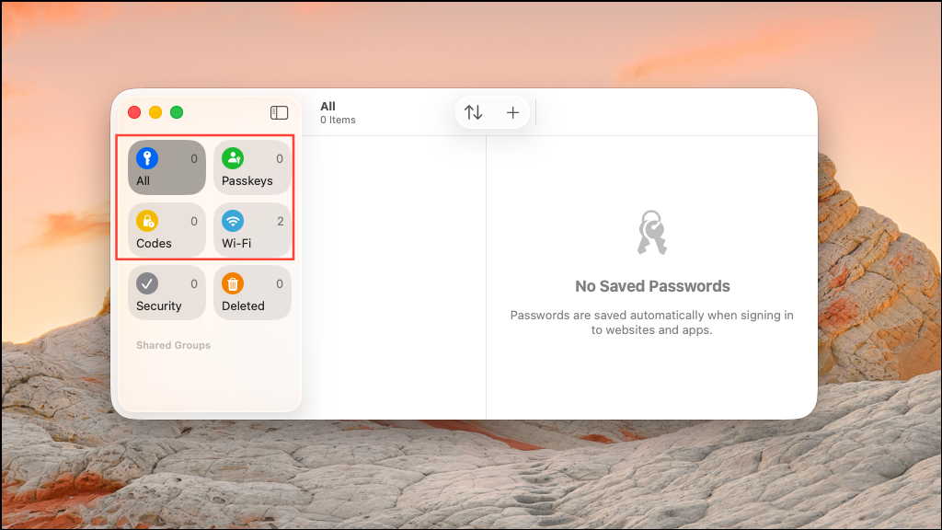Open the Passkeys category
This screenshot has width=942, height=530.
click(252, 167)
